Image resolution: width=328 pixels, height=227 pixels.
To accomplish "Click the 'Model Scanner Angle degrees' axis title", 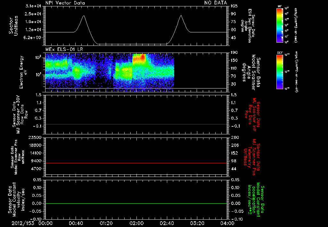I will [x=251, y=72].
